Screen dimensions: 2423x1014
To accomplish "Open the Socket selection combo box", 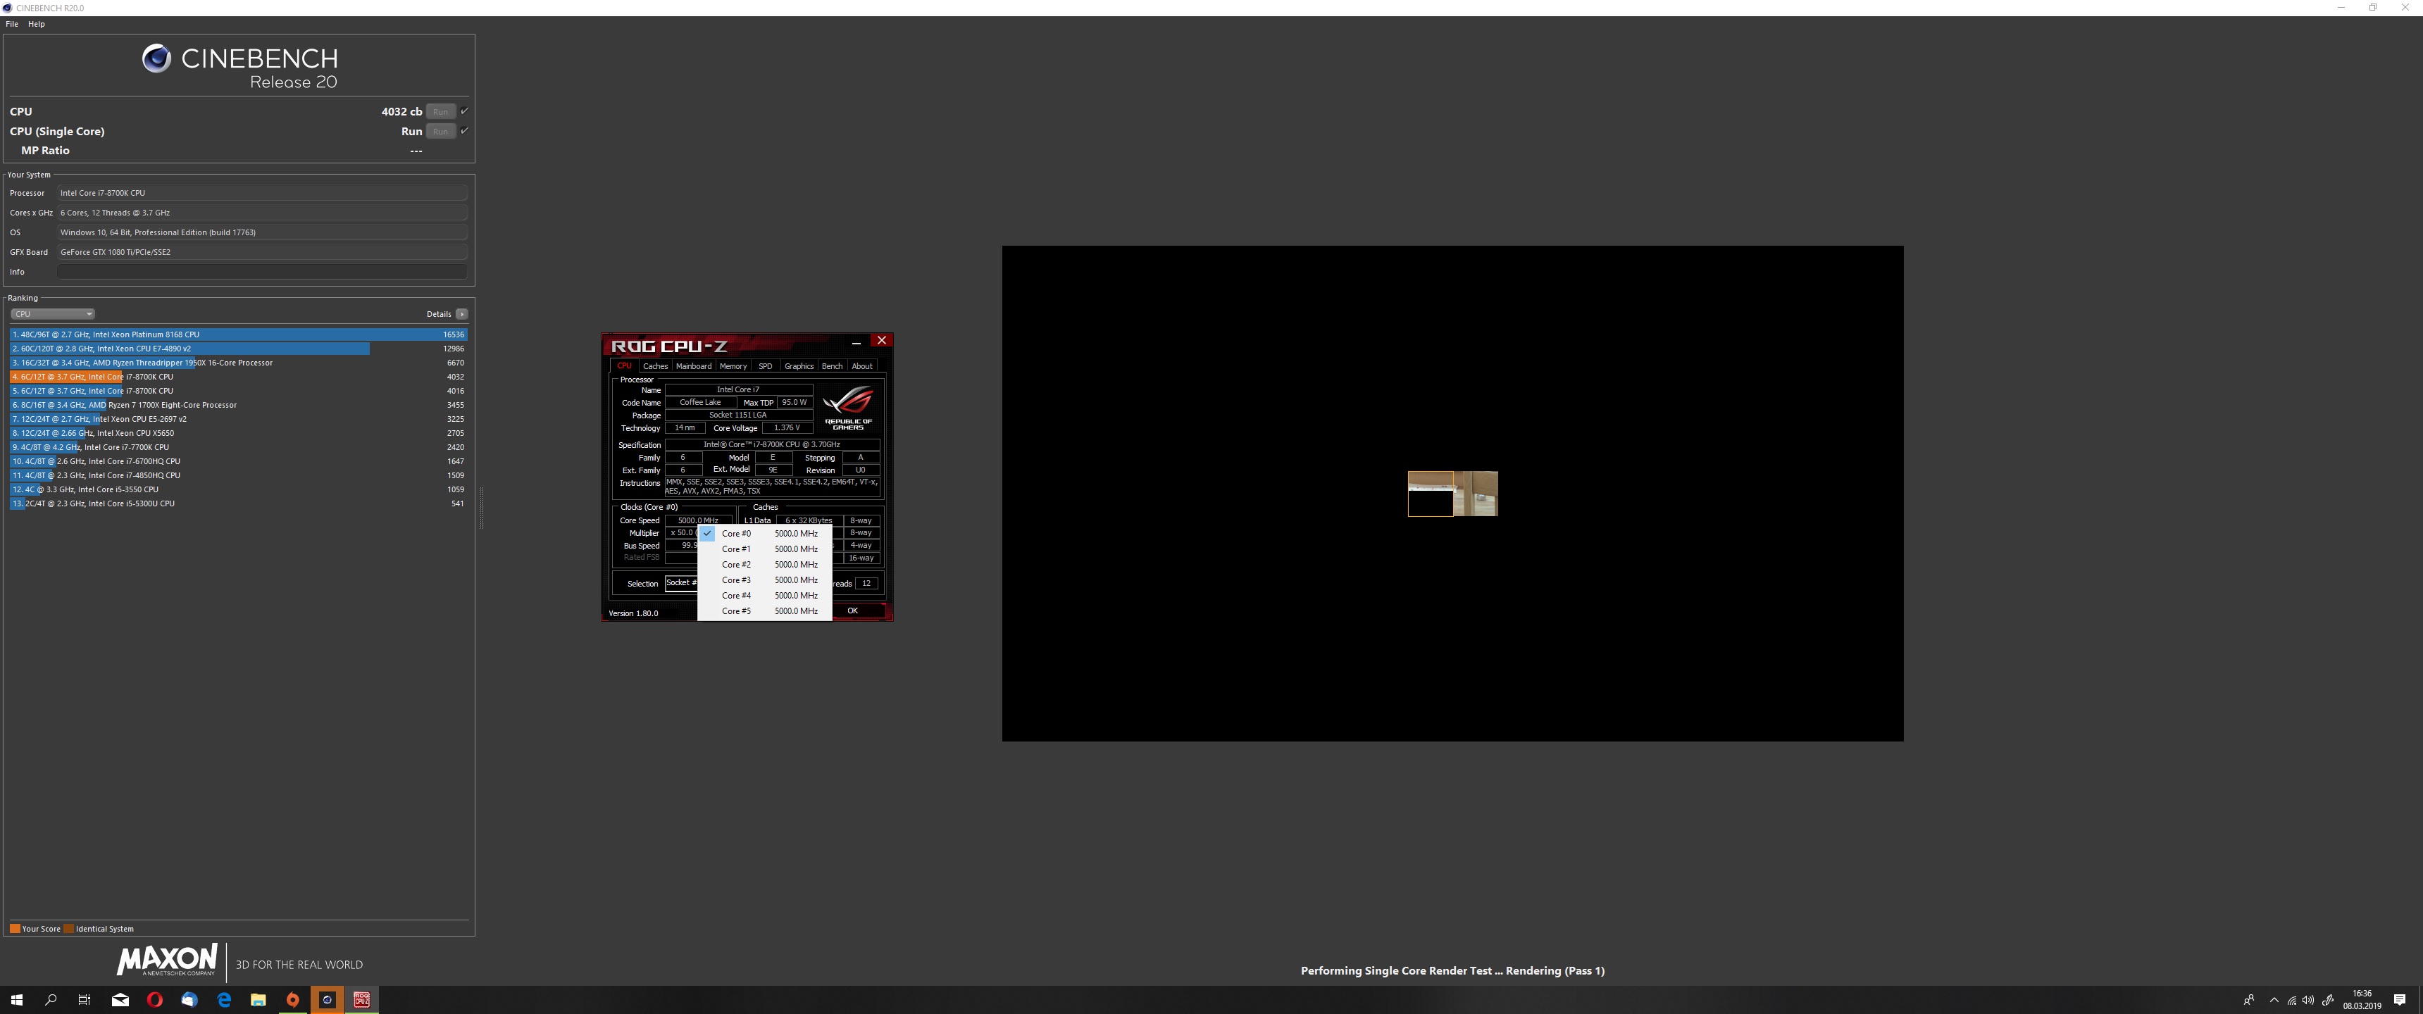I will (681, 583).
